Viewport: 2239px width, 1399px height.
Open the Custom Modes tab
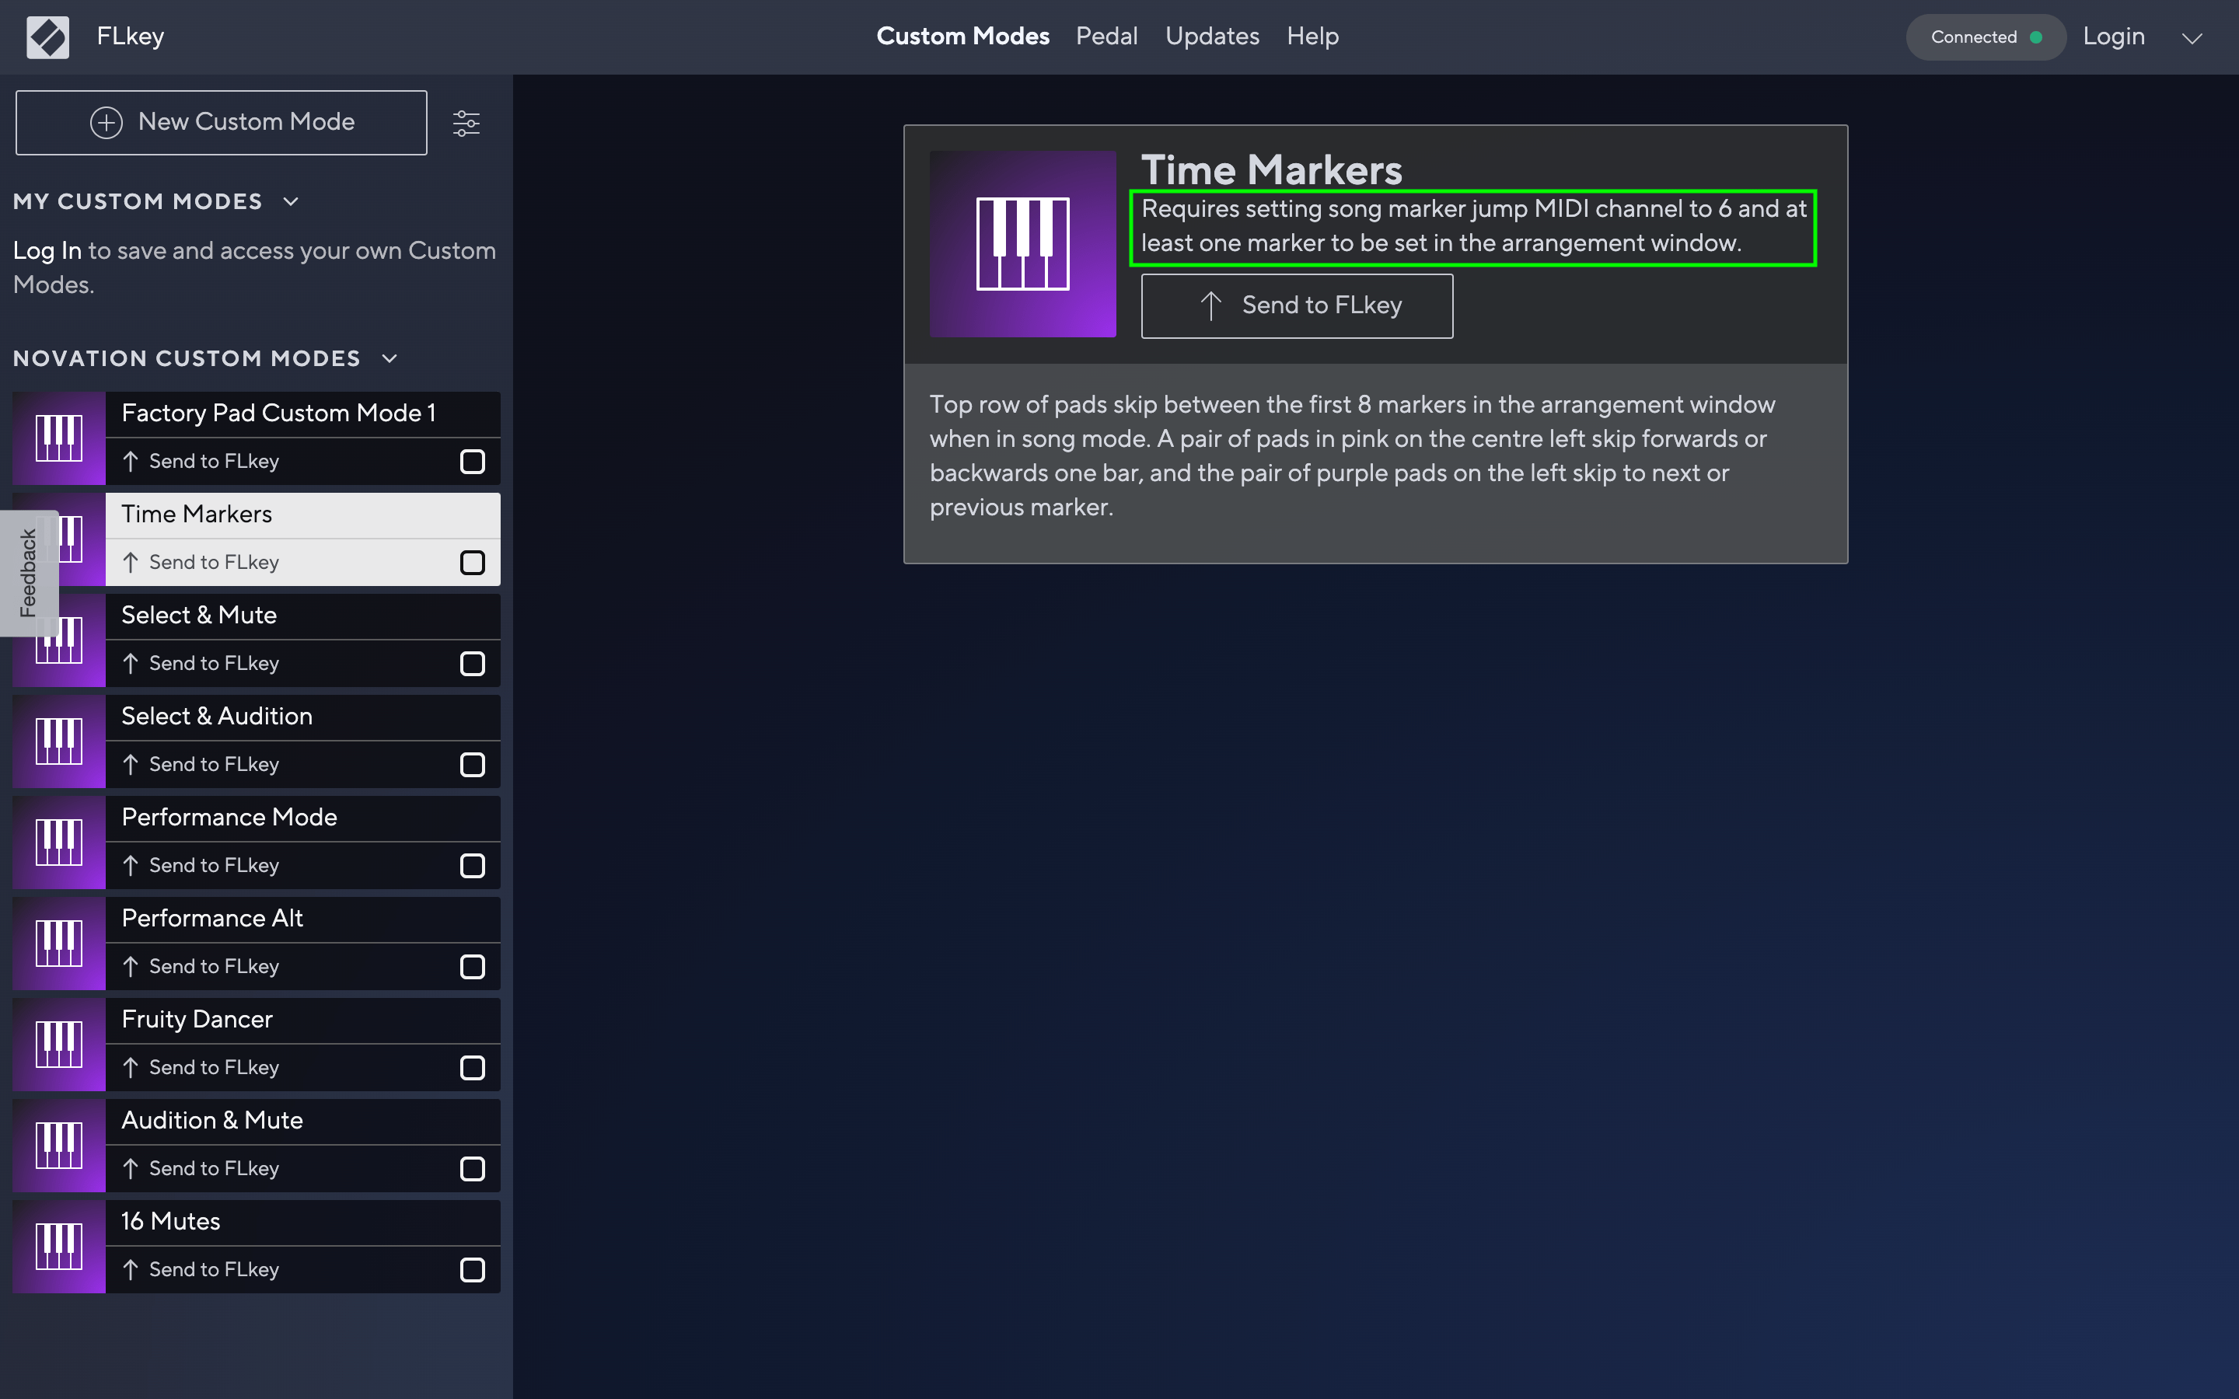pyautogui.click(x=962, y=36)
